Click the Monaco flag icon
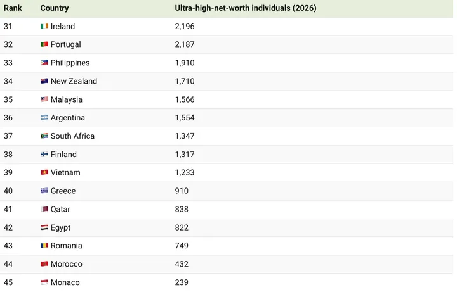 click(44, 282)
